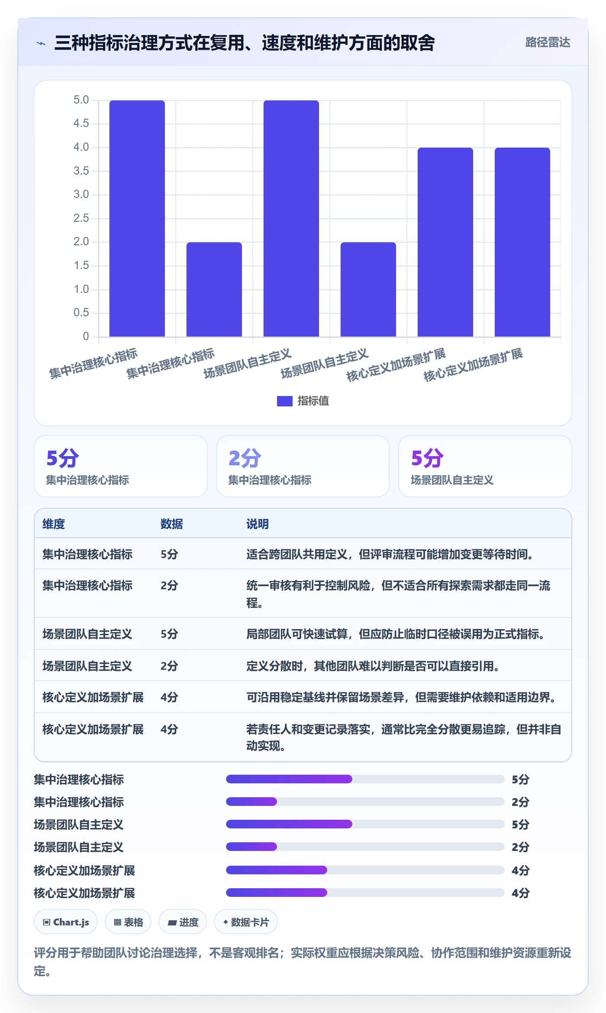606x1013 pixels.
Task: Click the 维度 column header
Action: click(x=54, y=524)
